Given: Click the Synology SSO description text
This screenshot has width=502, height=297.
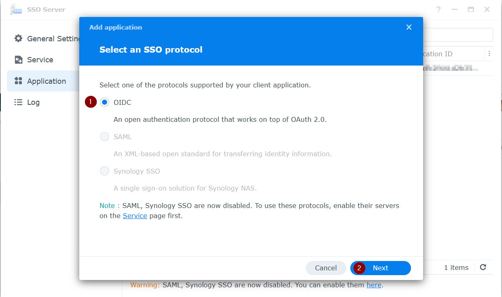Looking at the screenshot, I should [x=185, y=188].
